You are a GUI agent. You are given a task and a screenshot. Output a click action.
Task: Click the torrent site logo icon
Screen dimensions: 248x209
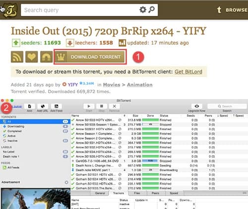point(10,10)
